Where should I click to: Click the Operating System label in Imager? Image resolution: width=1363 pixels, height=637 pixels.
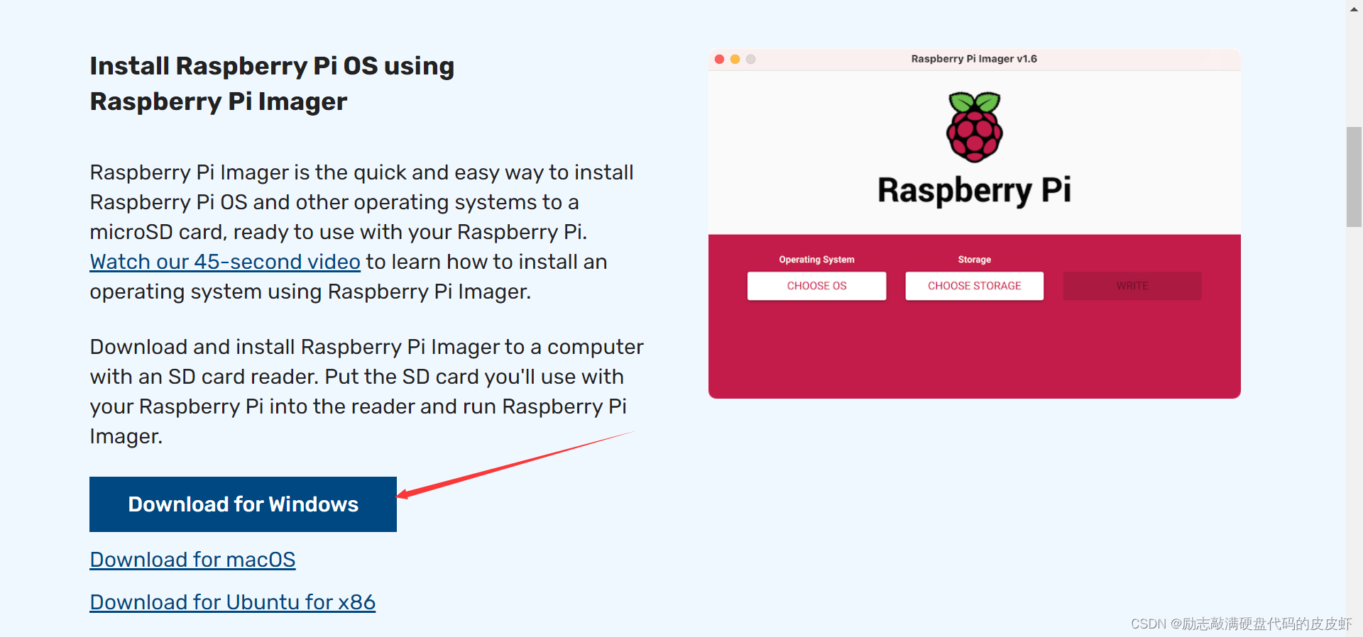pos(816,260)
